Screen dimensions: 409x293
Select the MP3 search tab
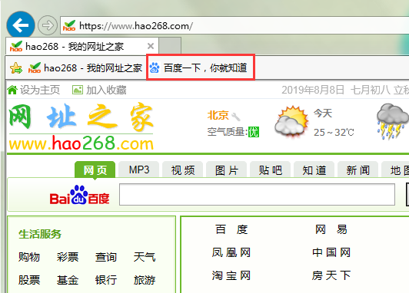pos(138,170)
